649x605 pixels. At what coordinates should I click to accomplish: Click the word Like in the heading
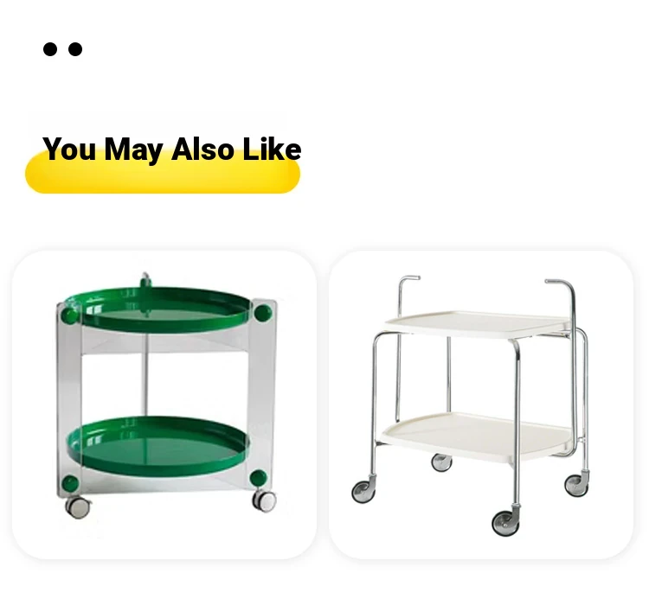pos(272,149)
